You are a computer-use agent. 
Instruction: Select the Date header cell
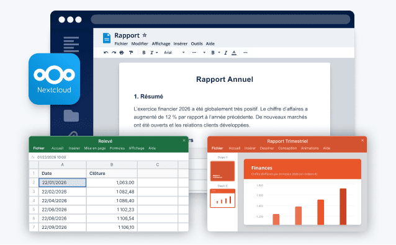click(x=63, y=173)
